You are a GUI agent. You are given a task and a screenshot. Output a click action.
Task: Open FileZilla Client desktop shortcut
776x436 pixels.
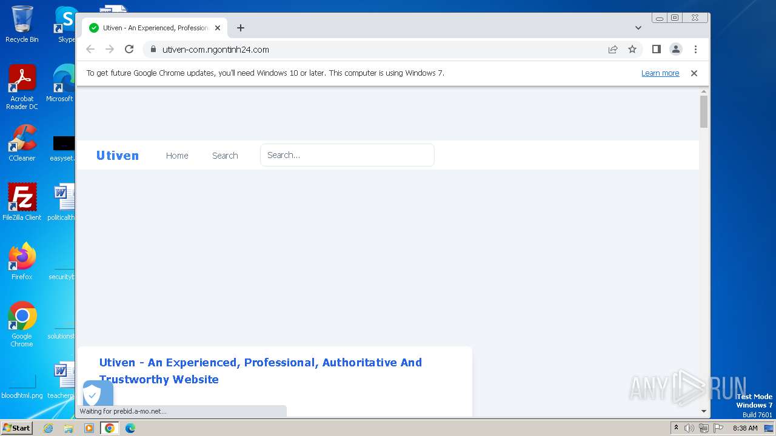pos(22,202)
